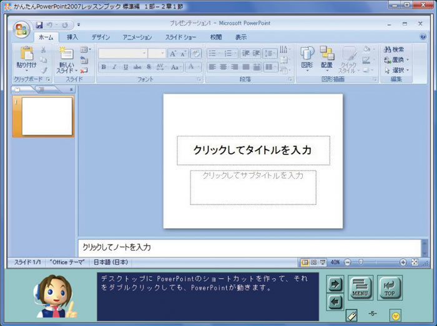The height and width of the screenshot is (326, 437).
Task: Click the Bullets list icon
Action: point(214,53)
